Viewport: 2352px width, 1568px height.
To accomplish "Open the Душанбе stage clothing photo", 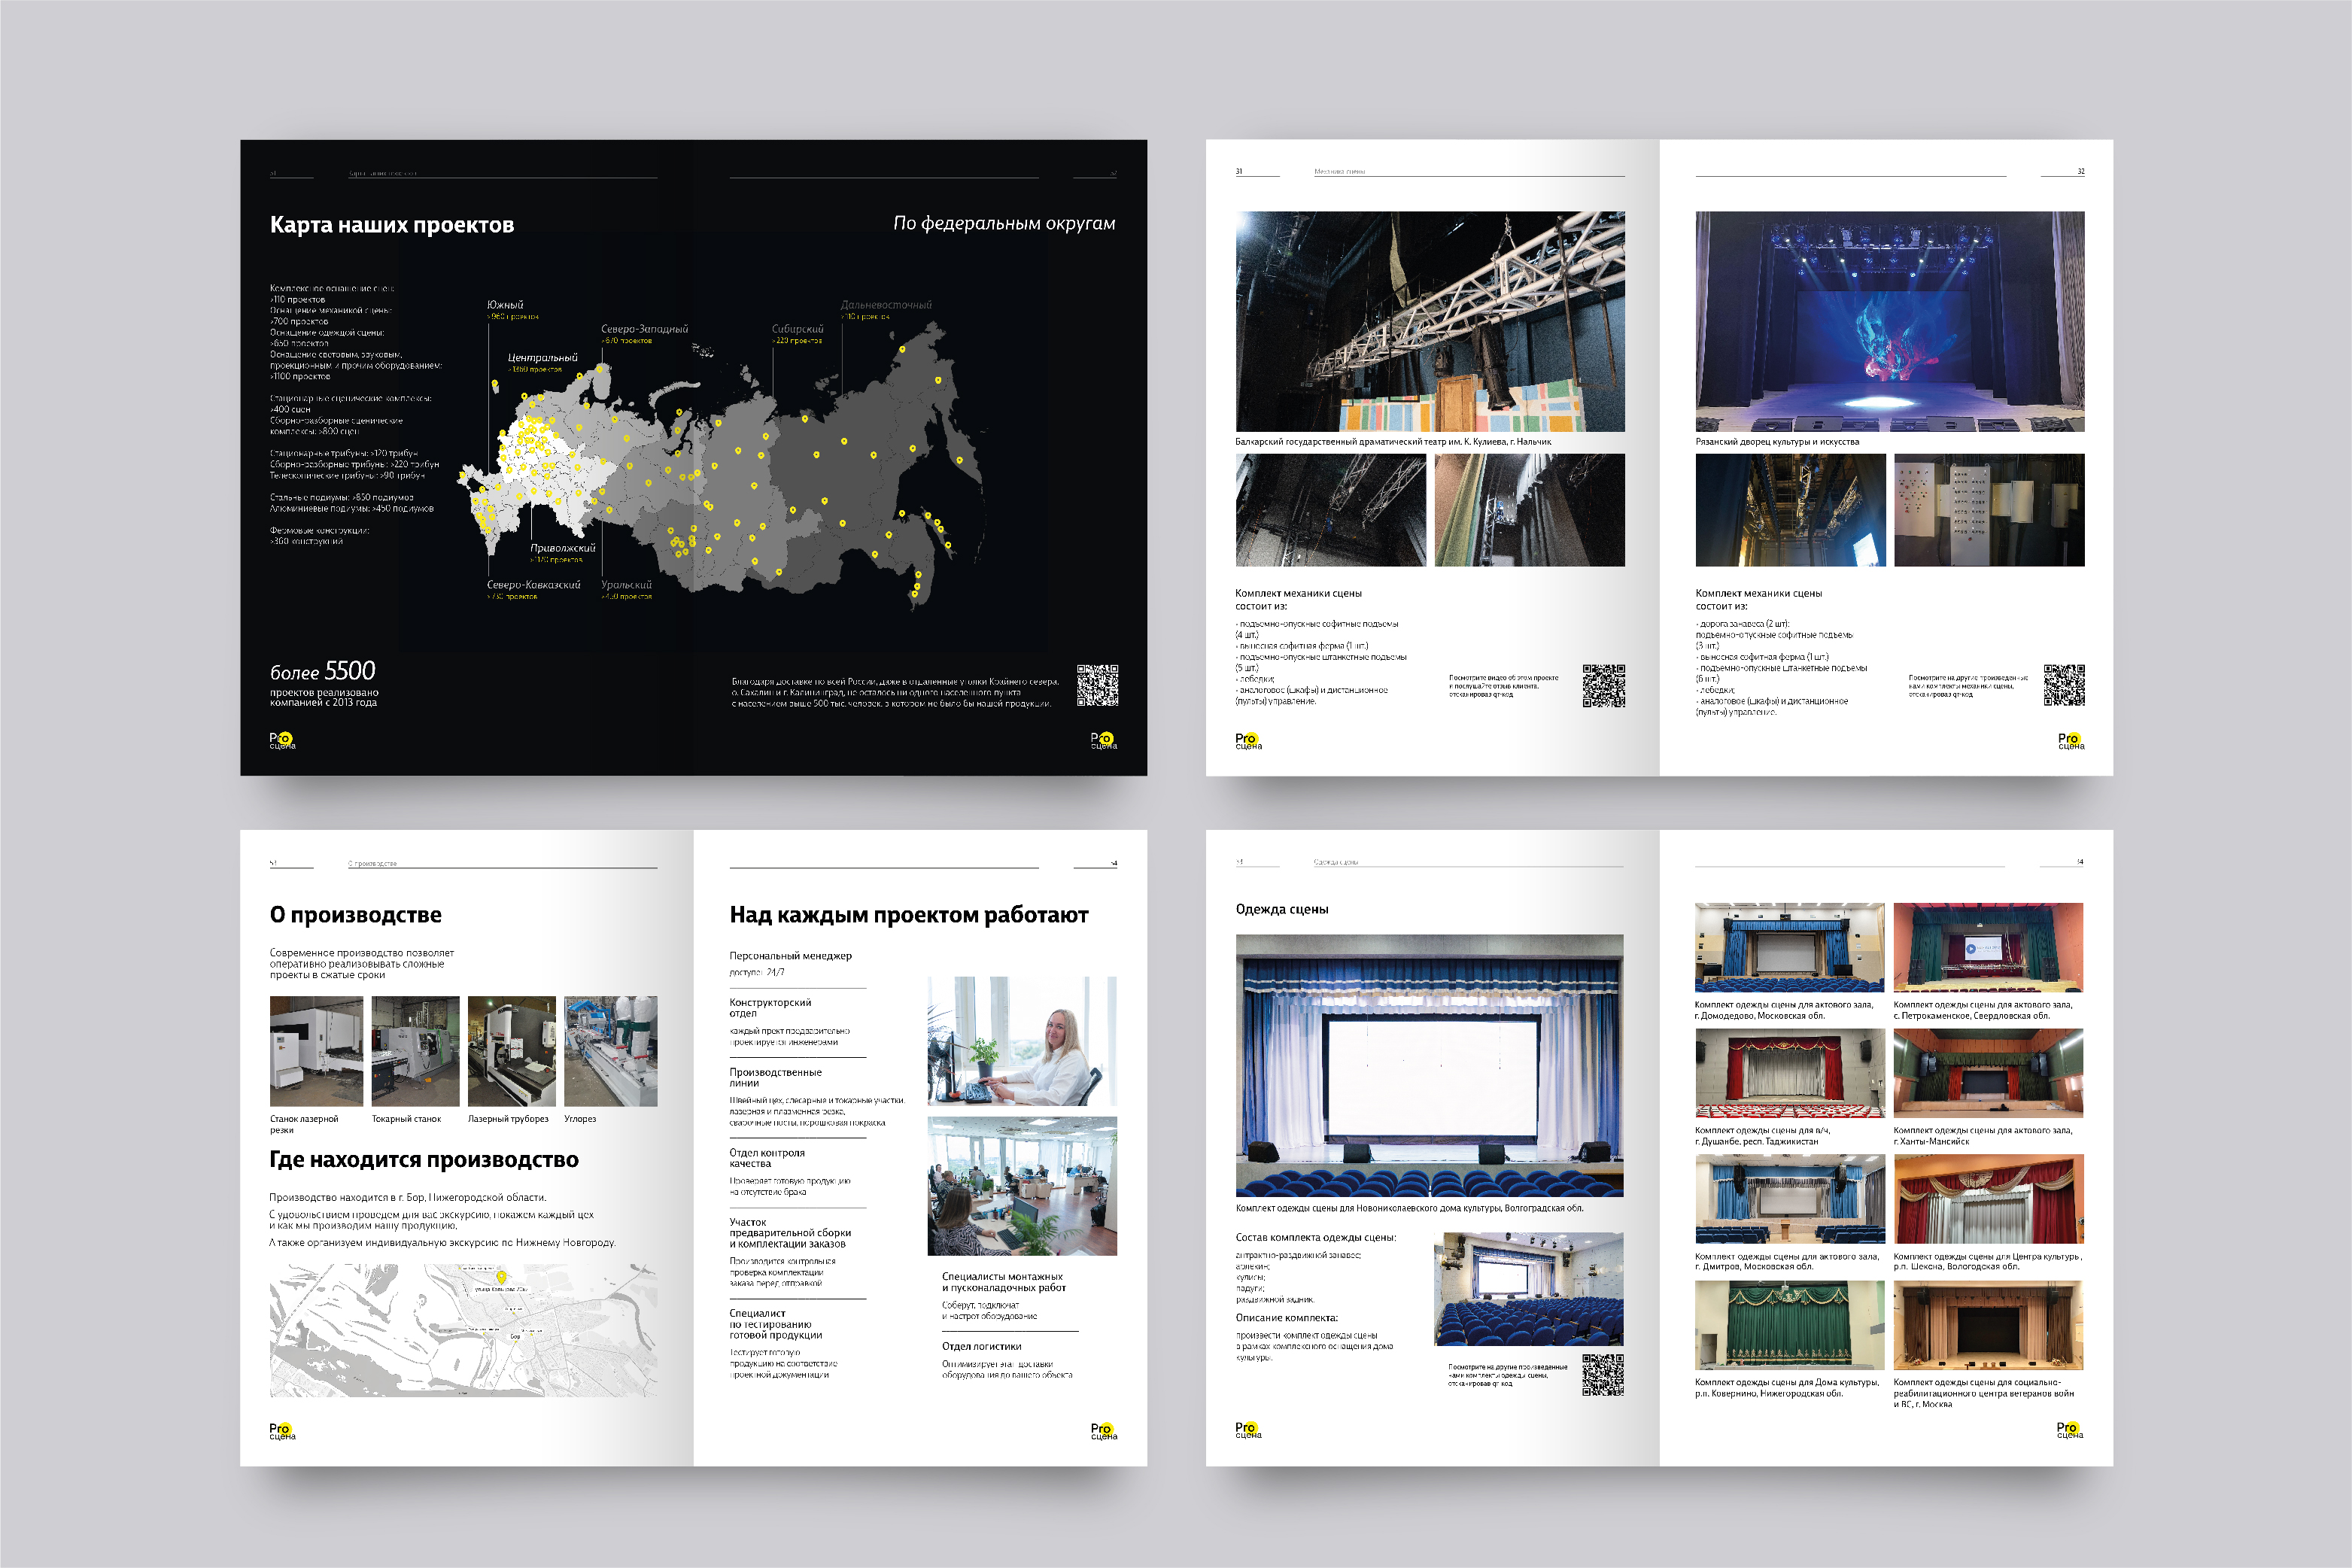I will pyautogui.click(x=1789, y=1073).
